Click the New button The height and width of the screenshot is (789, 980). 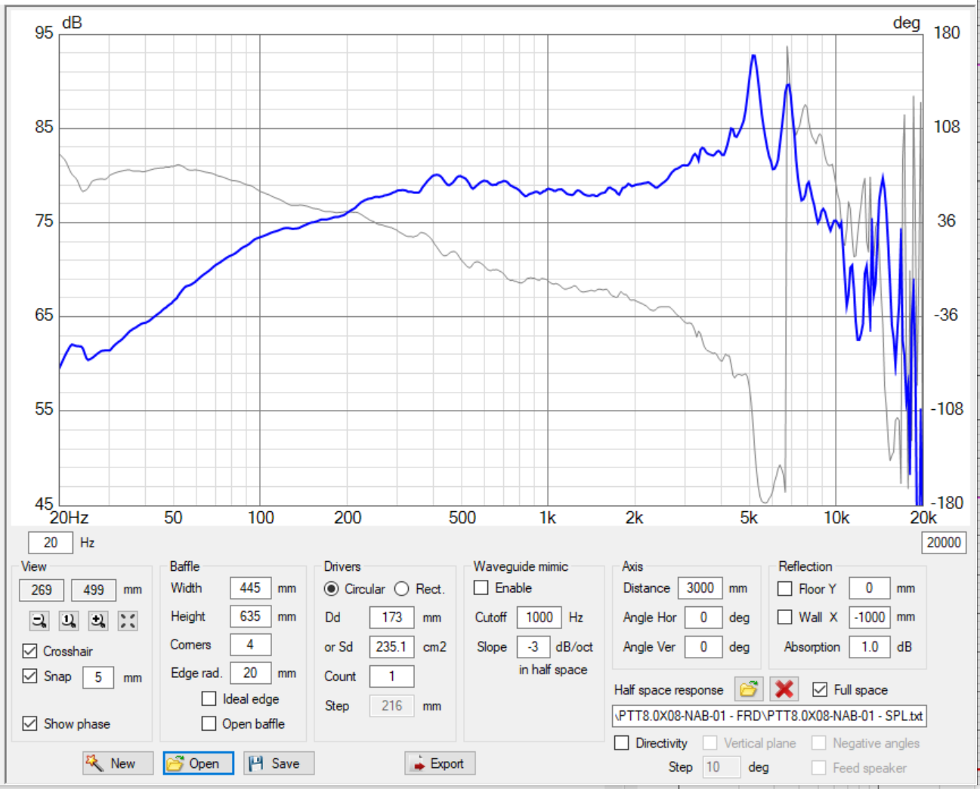click(118, 763)
